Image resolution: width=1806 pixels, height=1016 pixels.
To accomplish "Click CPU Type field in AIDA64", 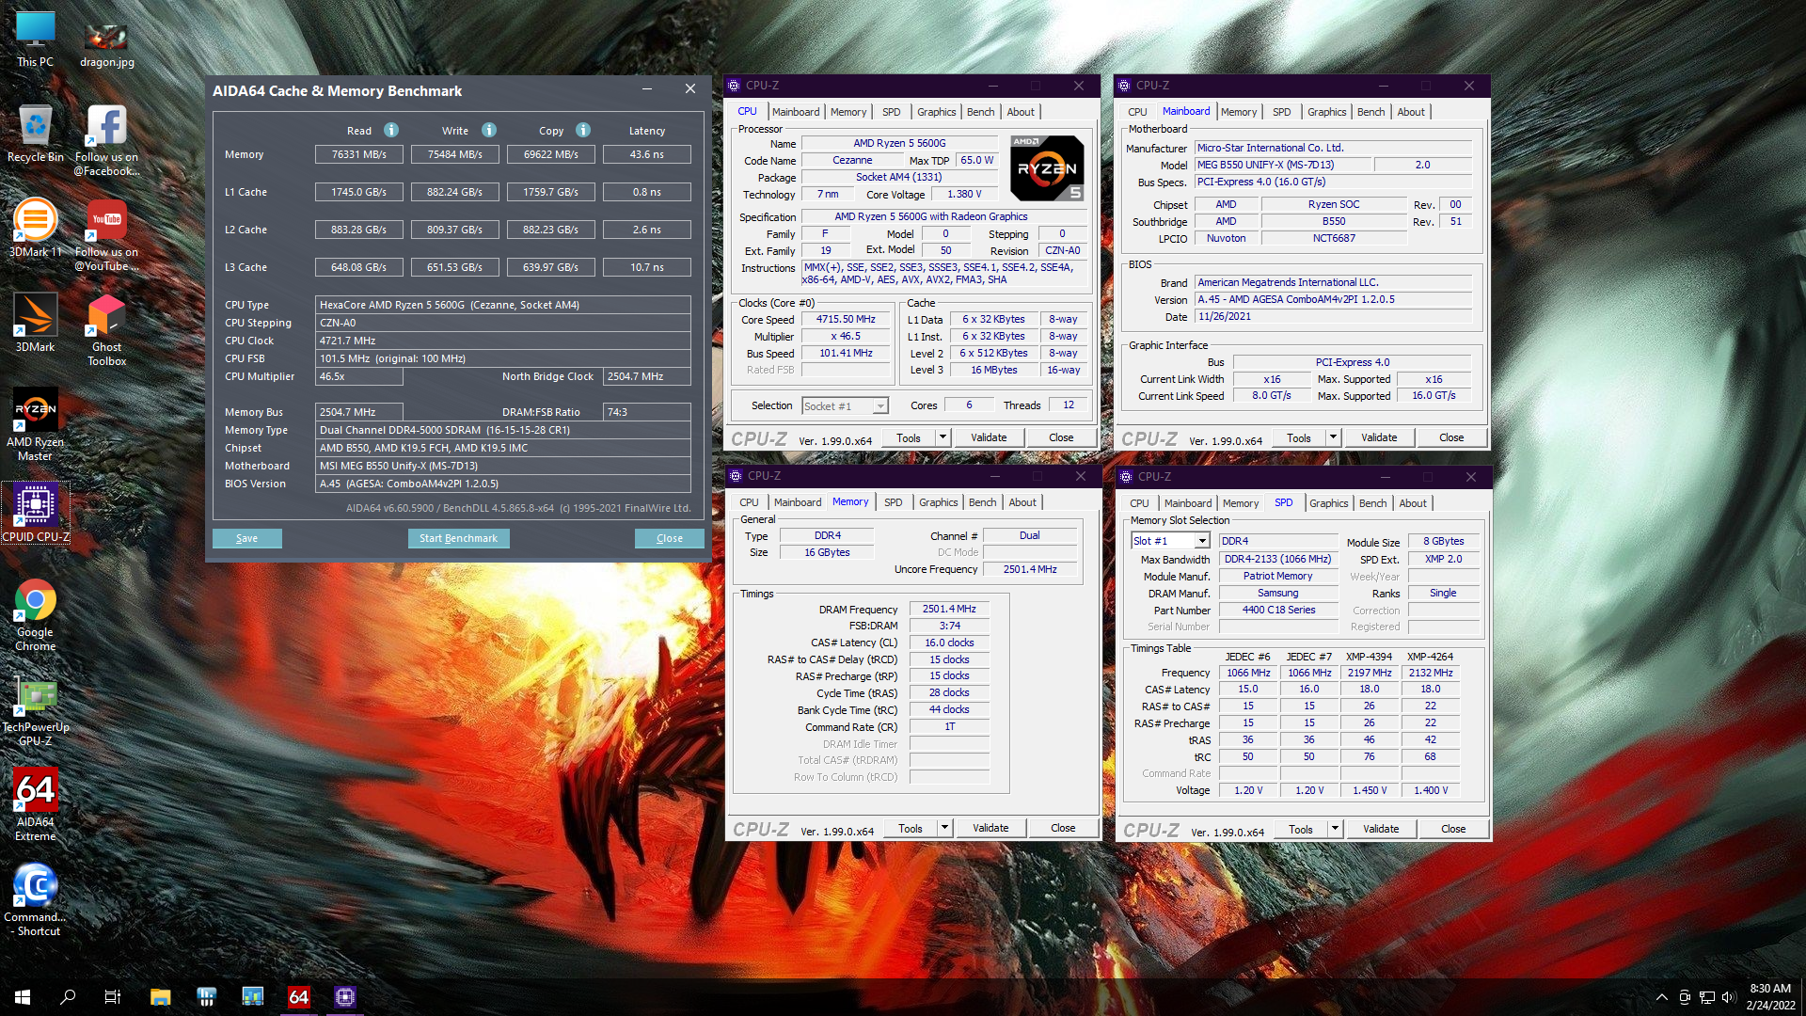I will point(502,305).
